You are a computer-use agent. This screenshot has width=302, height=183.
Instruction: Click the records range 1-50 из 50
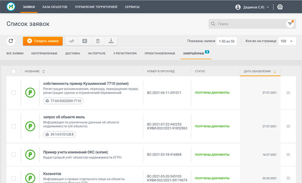click(x=226, y=41)
